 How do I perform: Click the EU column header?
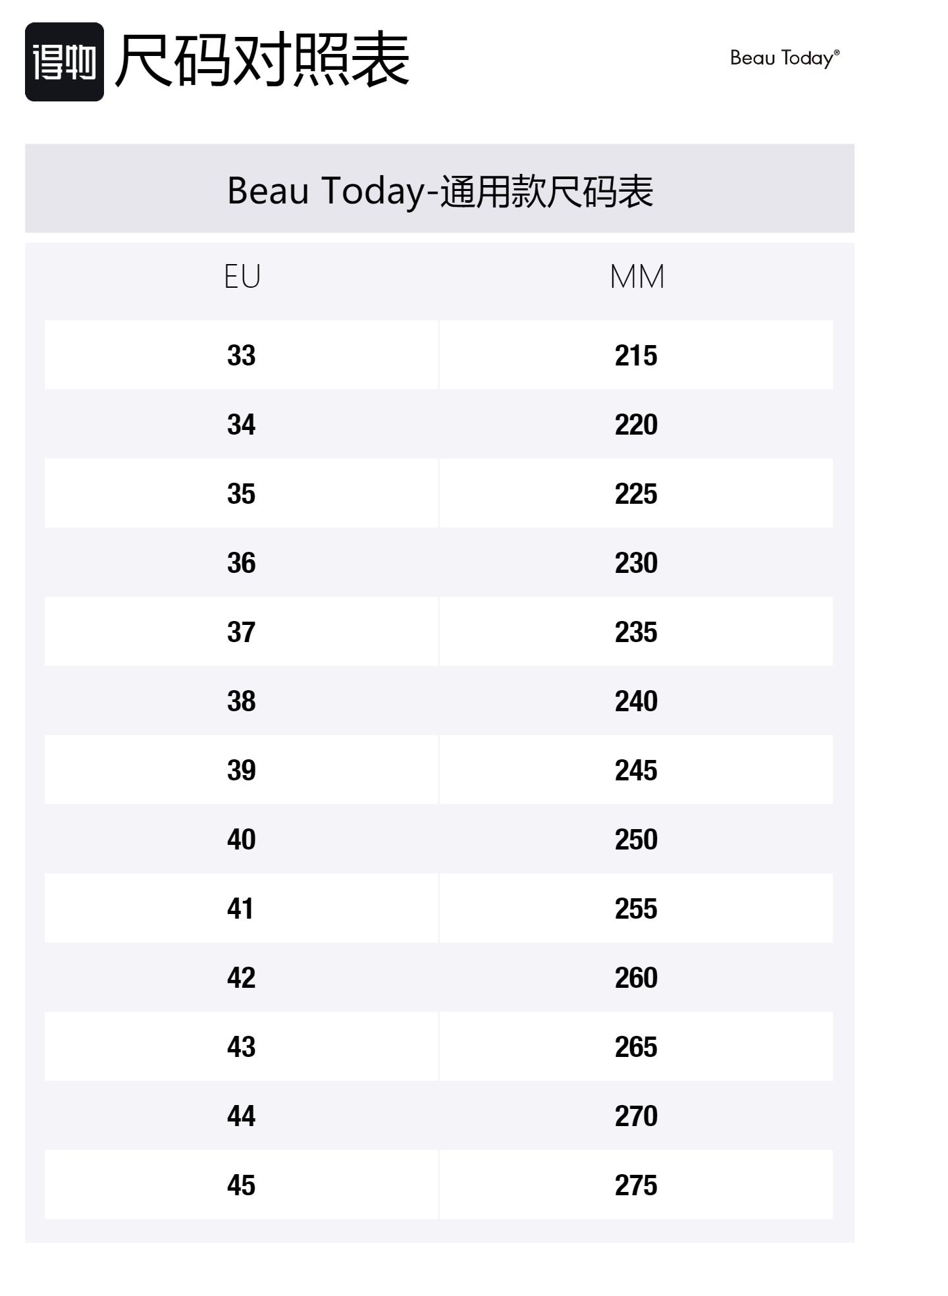coord(242,277)
